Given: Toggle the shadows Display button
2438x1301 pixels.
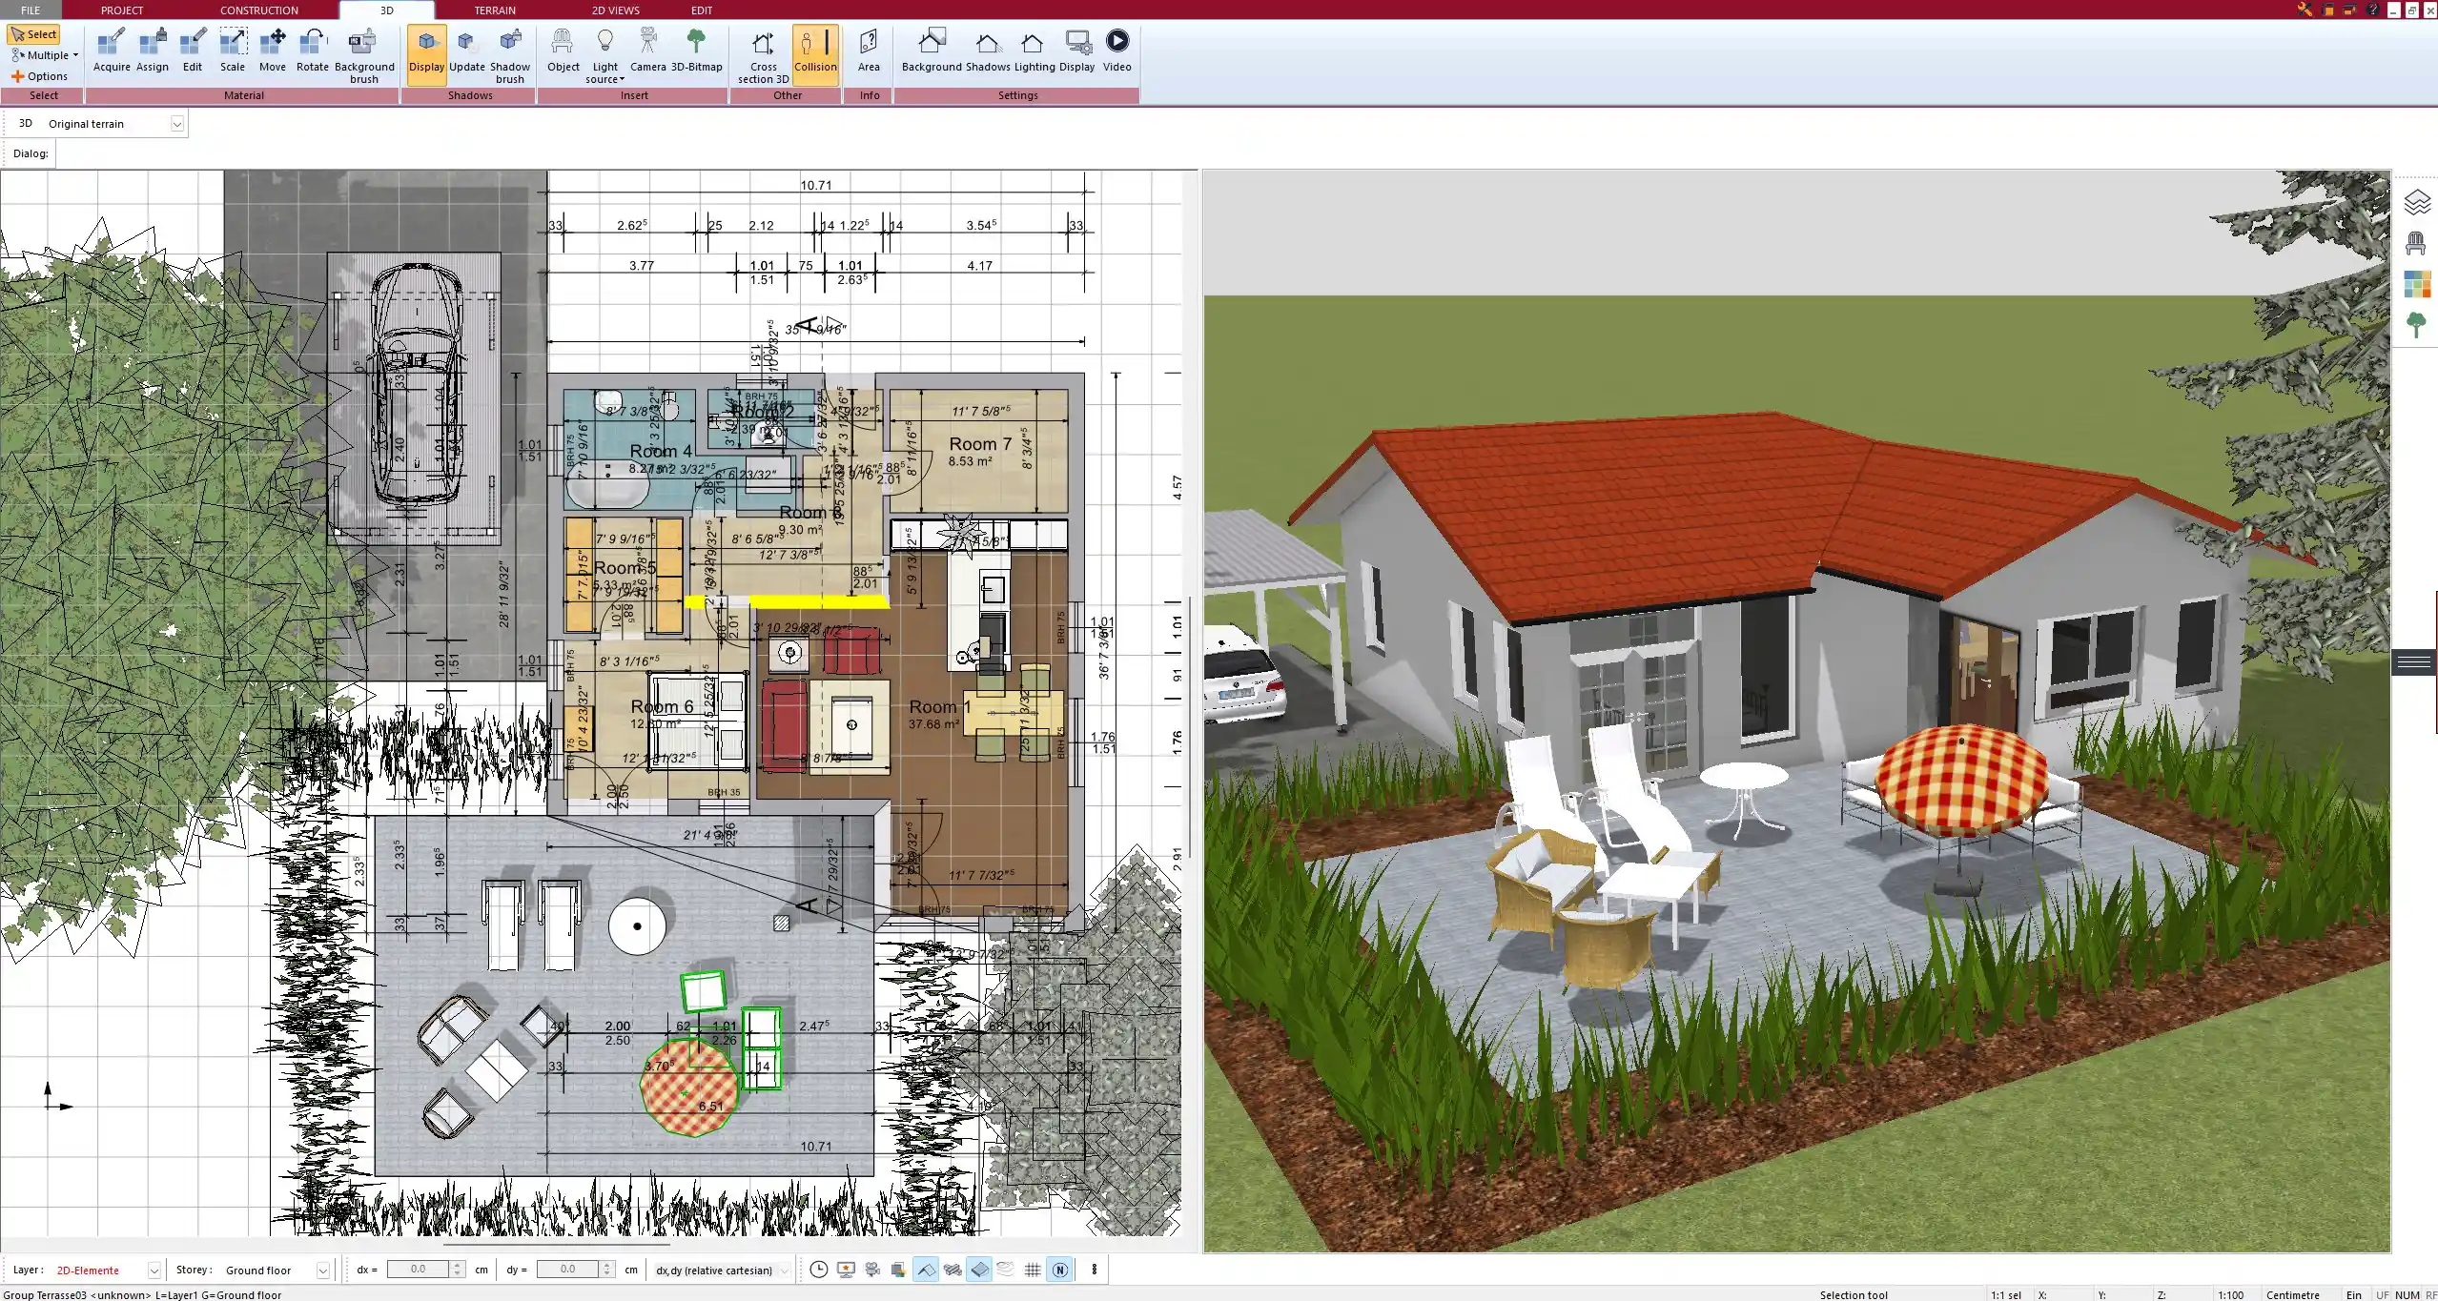Looking at the screenshot, I should coord(426,54).
